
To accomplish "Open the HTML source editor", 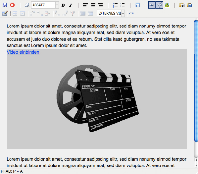I will click(132, 13).
